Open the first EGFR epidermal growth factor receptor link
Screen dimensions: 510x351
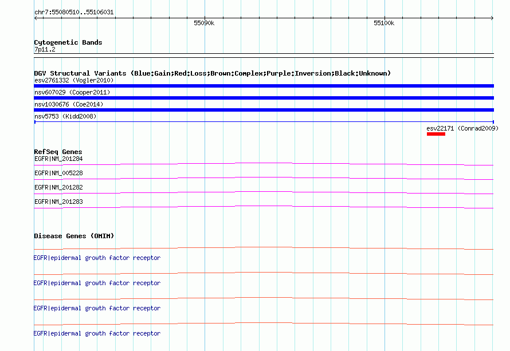pos(97,258)
